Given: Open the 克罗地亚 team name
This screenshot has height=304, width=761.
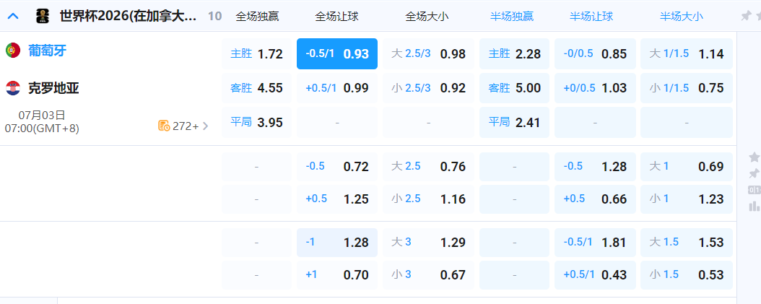Looking at the screenshot, I should [x=53, y=88].
